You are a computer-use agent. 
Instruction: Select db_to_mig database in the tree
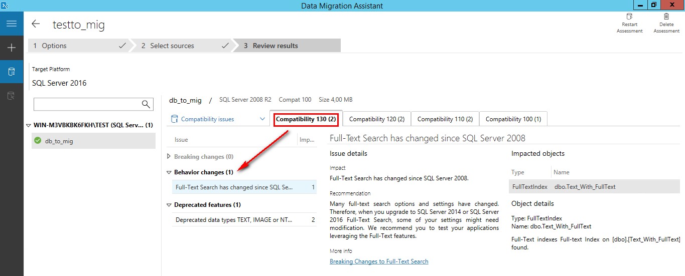tap(93, 141)
